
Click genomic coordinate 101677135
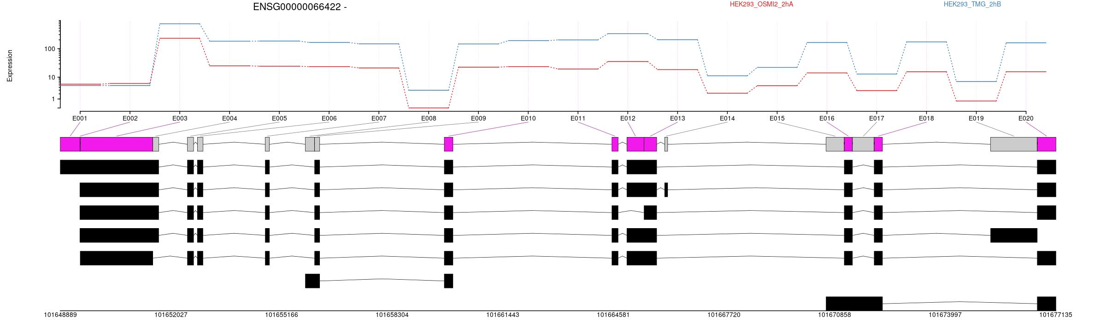1056,315
